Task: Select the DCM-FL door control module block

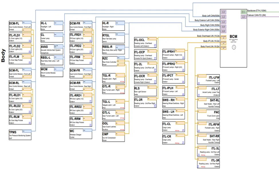Action: pos(20,26)
